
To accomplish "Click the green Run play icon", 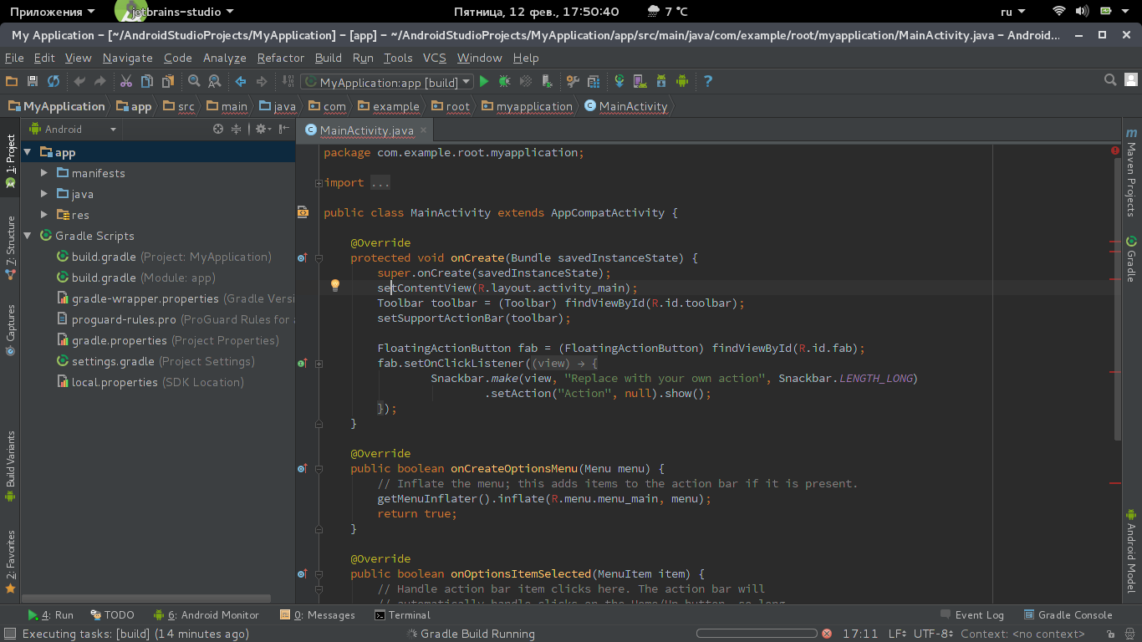I will click(x=484, y=81).
